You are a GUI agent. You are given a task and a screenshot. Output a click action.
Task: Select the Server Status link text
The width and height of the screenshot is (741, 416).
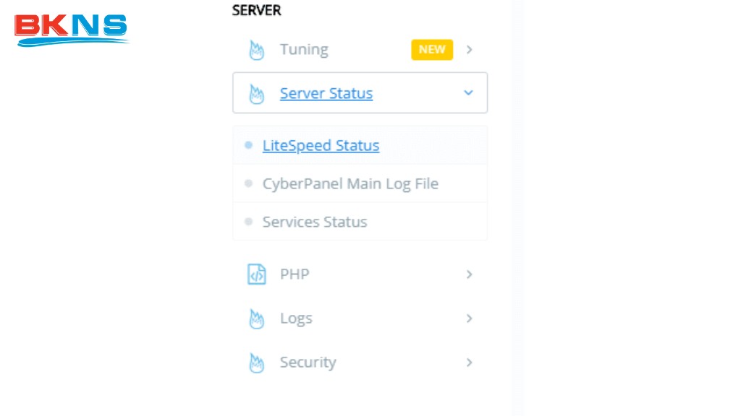(x=326, y=93)
